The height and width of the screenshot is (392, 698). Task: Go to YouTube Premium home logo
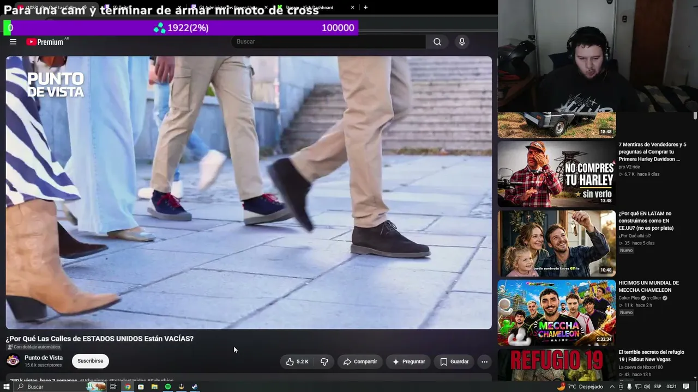pos(46,42)
